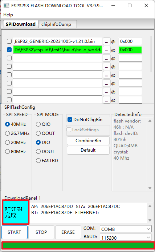The image size is (155, 252).
Task: Click the ERASE button
Action: coord(68,232)
